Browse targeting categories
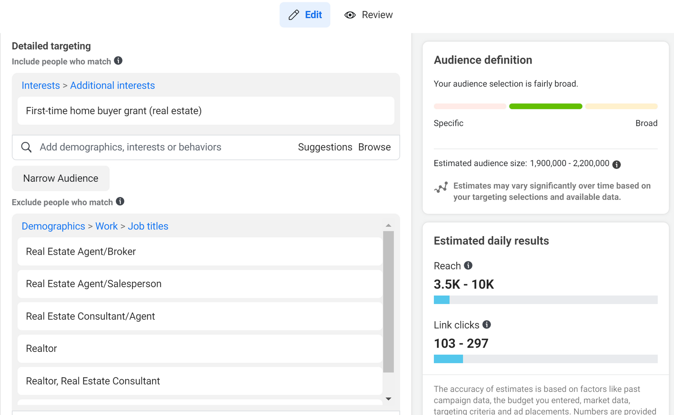The height and width of the screenshot is (415, 674). 374,147
